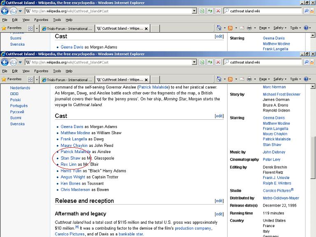
Task: Click the magnifier search button in the upper window
Action: click(x=307, y=11)
